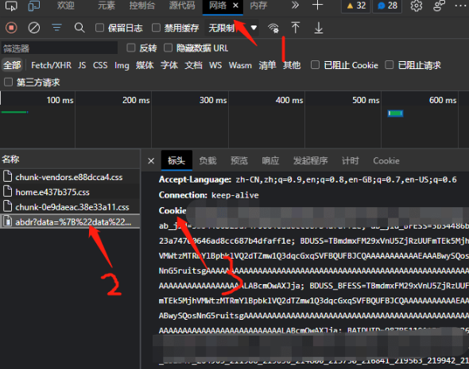The image size is (469, 369).
Task: Click the 筛选器 filter input field
Action: (60, 48)
